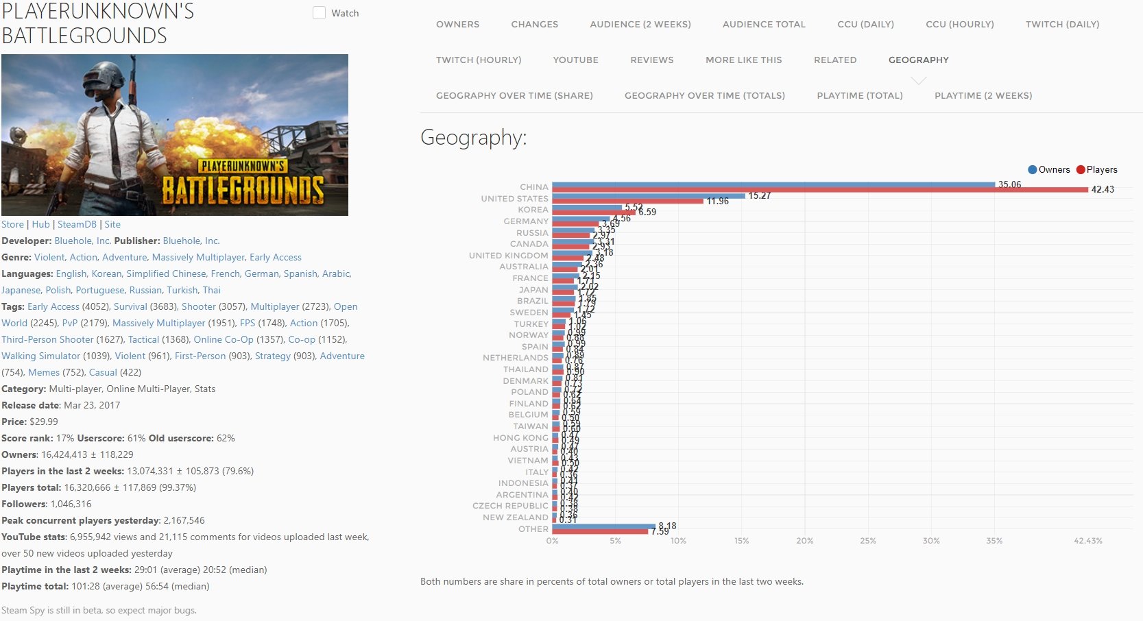Open the Memes tag link
The width and height of the screenshot is (1143, 621).
coord(44,372)
